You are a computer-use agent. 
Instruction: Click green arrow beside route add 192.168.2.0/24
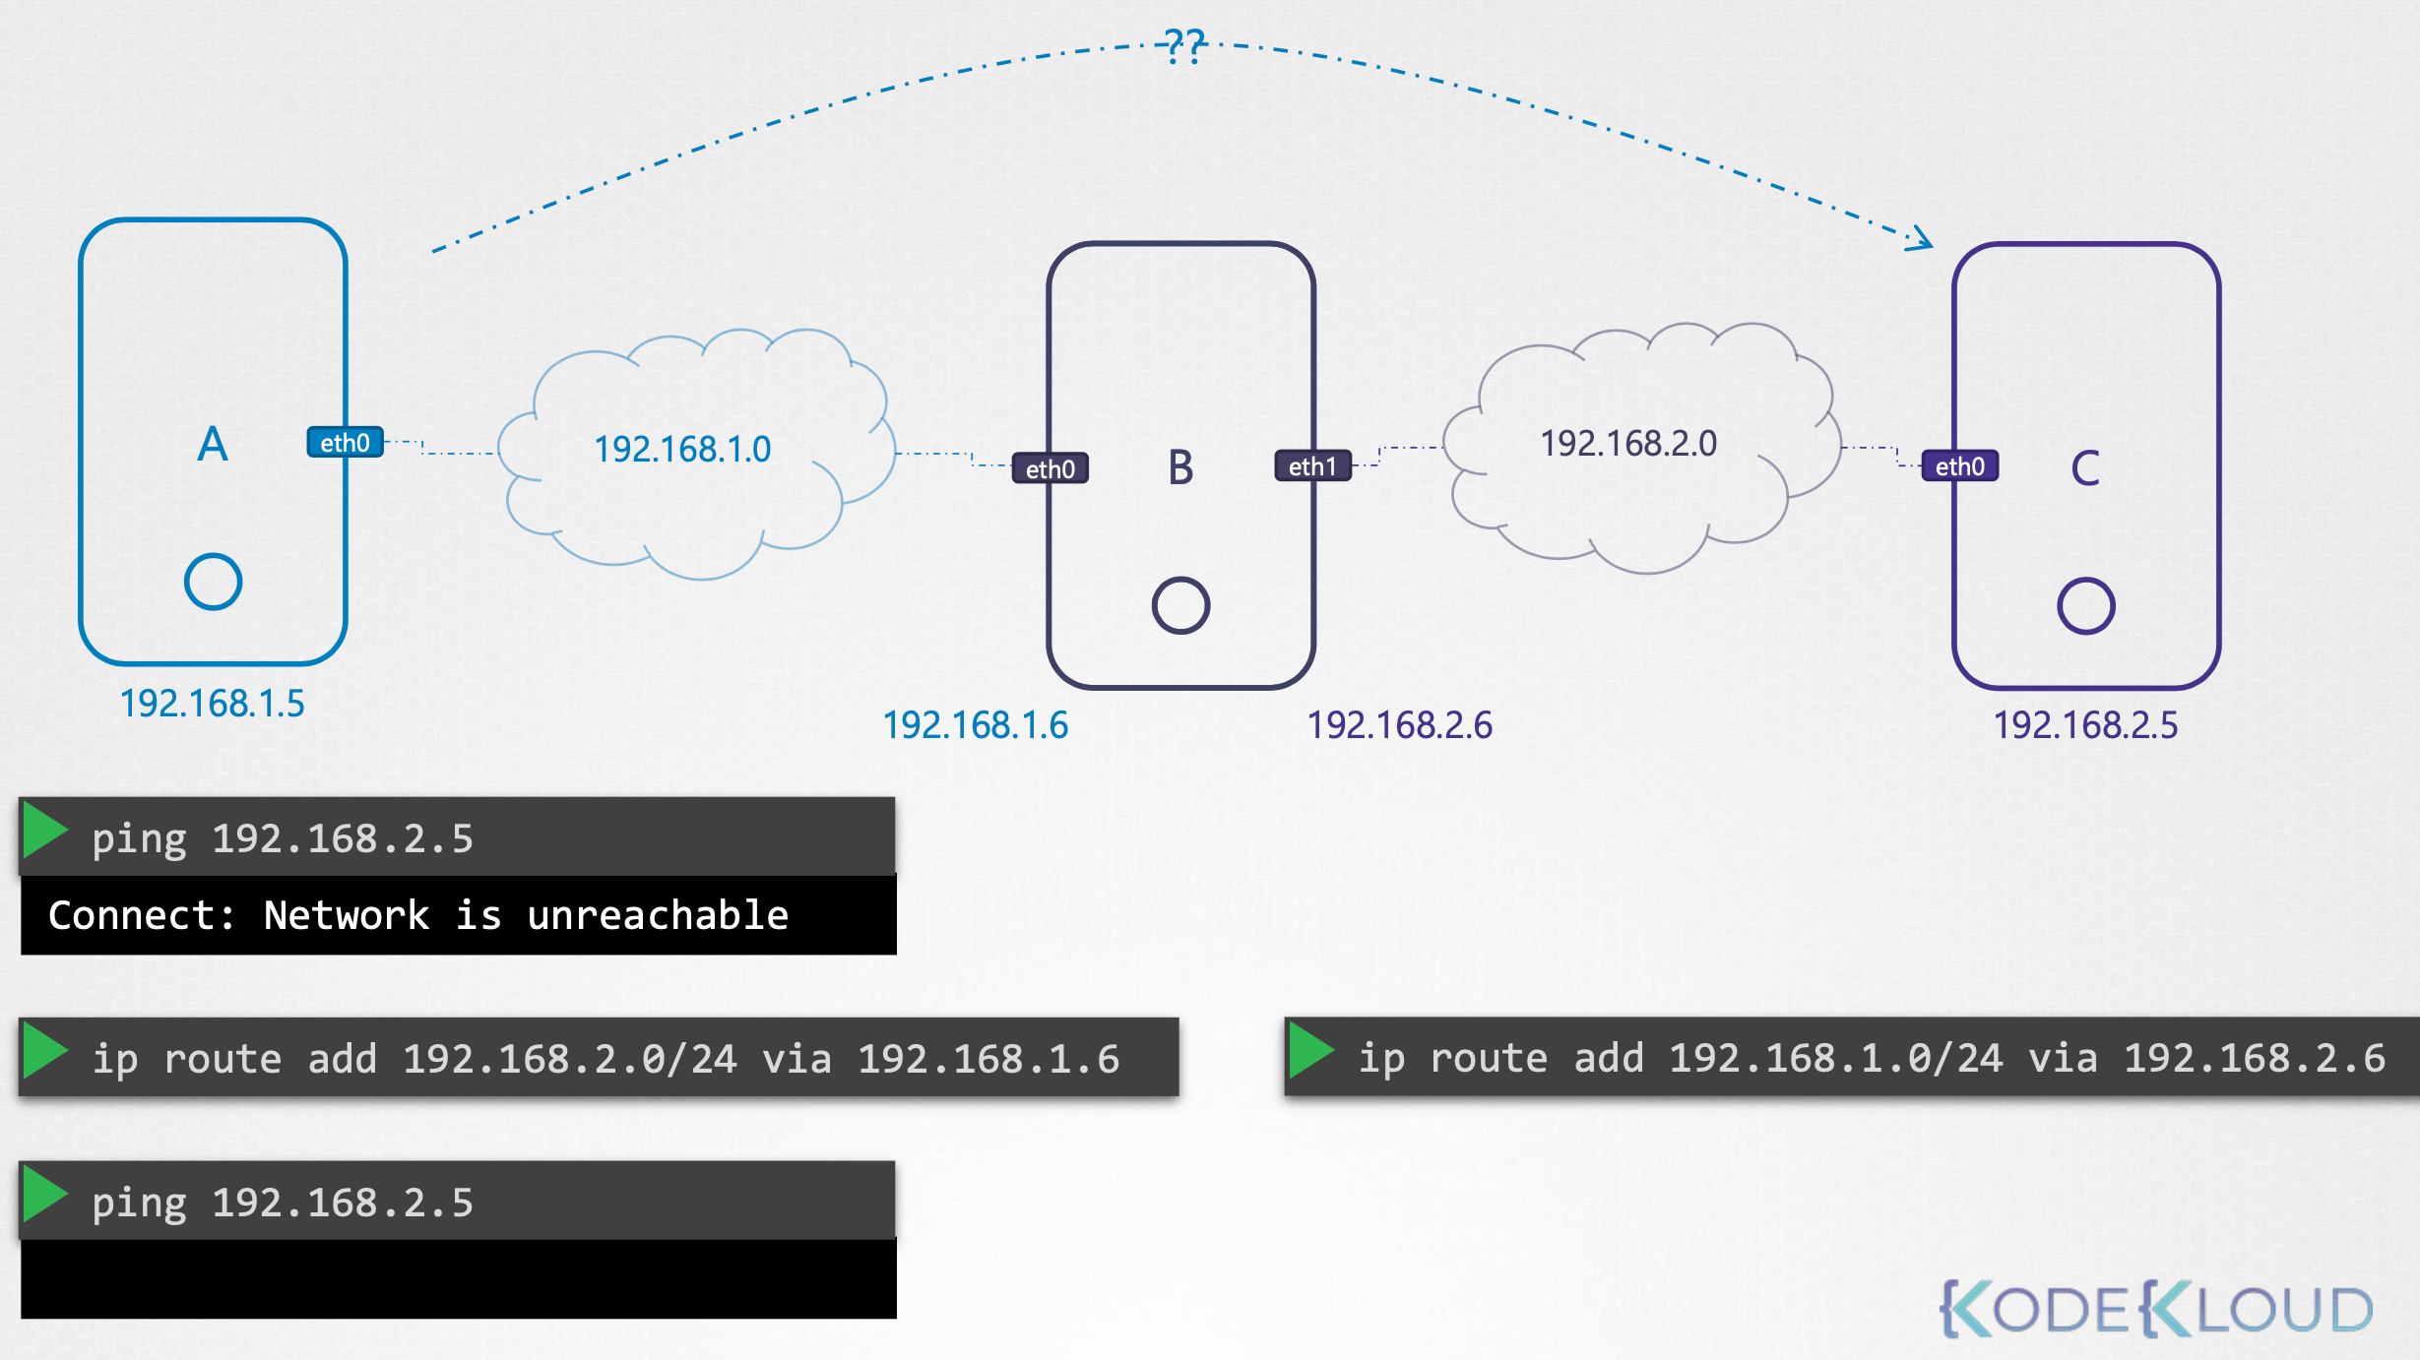coord(44,1052)
